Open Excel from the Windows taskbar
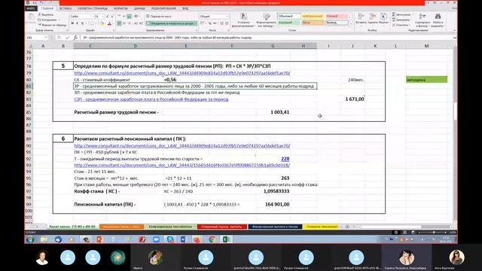The width and height of the screenshot is (482, 271). coord(227,239)
